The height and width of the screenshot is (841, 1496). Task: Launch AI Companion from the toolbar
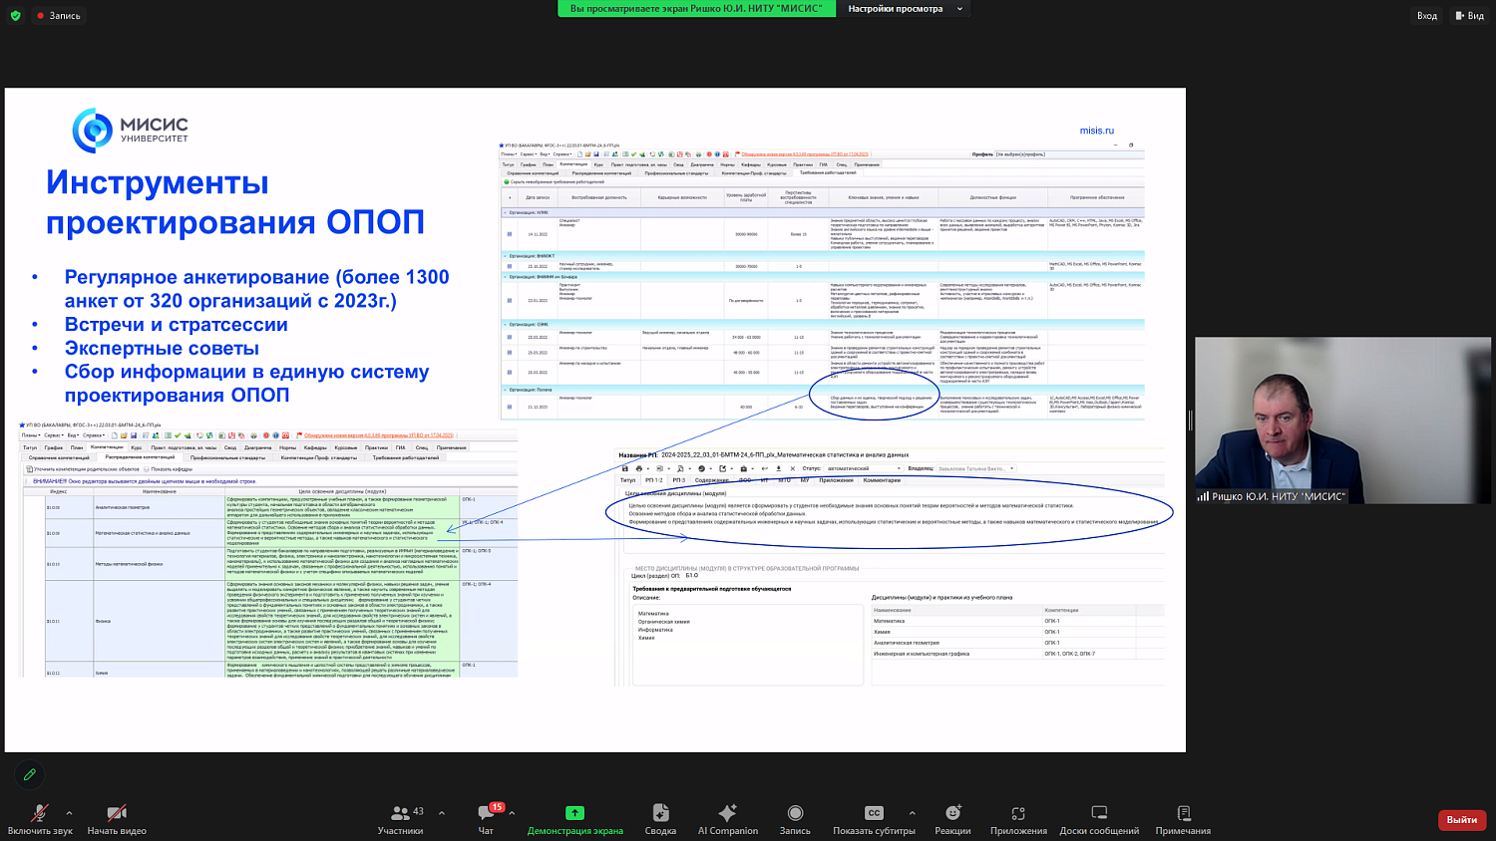tap(727, 813)
